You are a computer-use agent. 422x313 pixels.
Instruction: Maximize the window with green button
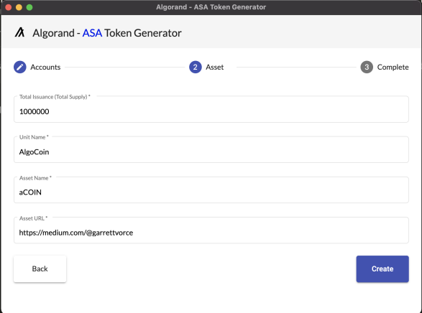(29, 7)
